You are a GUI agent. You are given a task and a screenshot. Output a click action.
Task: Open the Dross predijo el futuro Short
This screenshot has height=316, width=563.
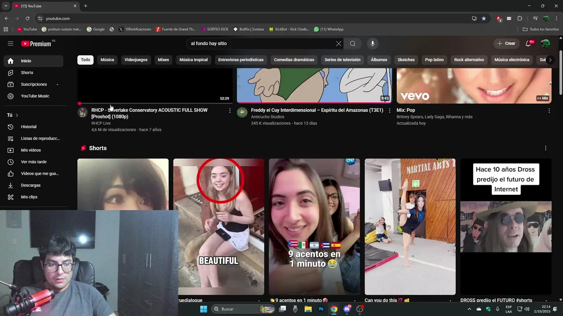[x=506, y=226]
